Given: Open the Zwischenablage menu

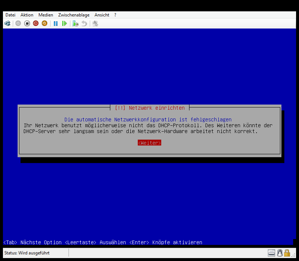Looking at the screenshot, I should [x=74, y=15].
